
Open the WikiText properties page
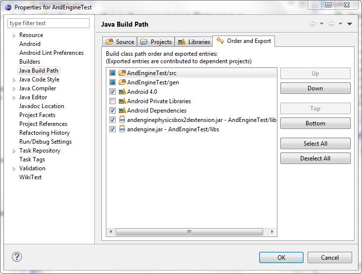[30, 177]
